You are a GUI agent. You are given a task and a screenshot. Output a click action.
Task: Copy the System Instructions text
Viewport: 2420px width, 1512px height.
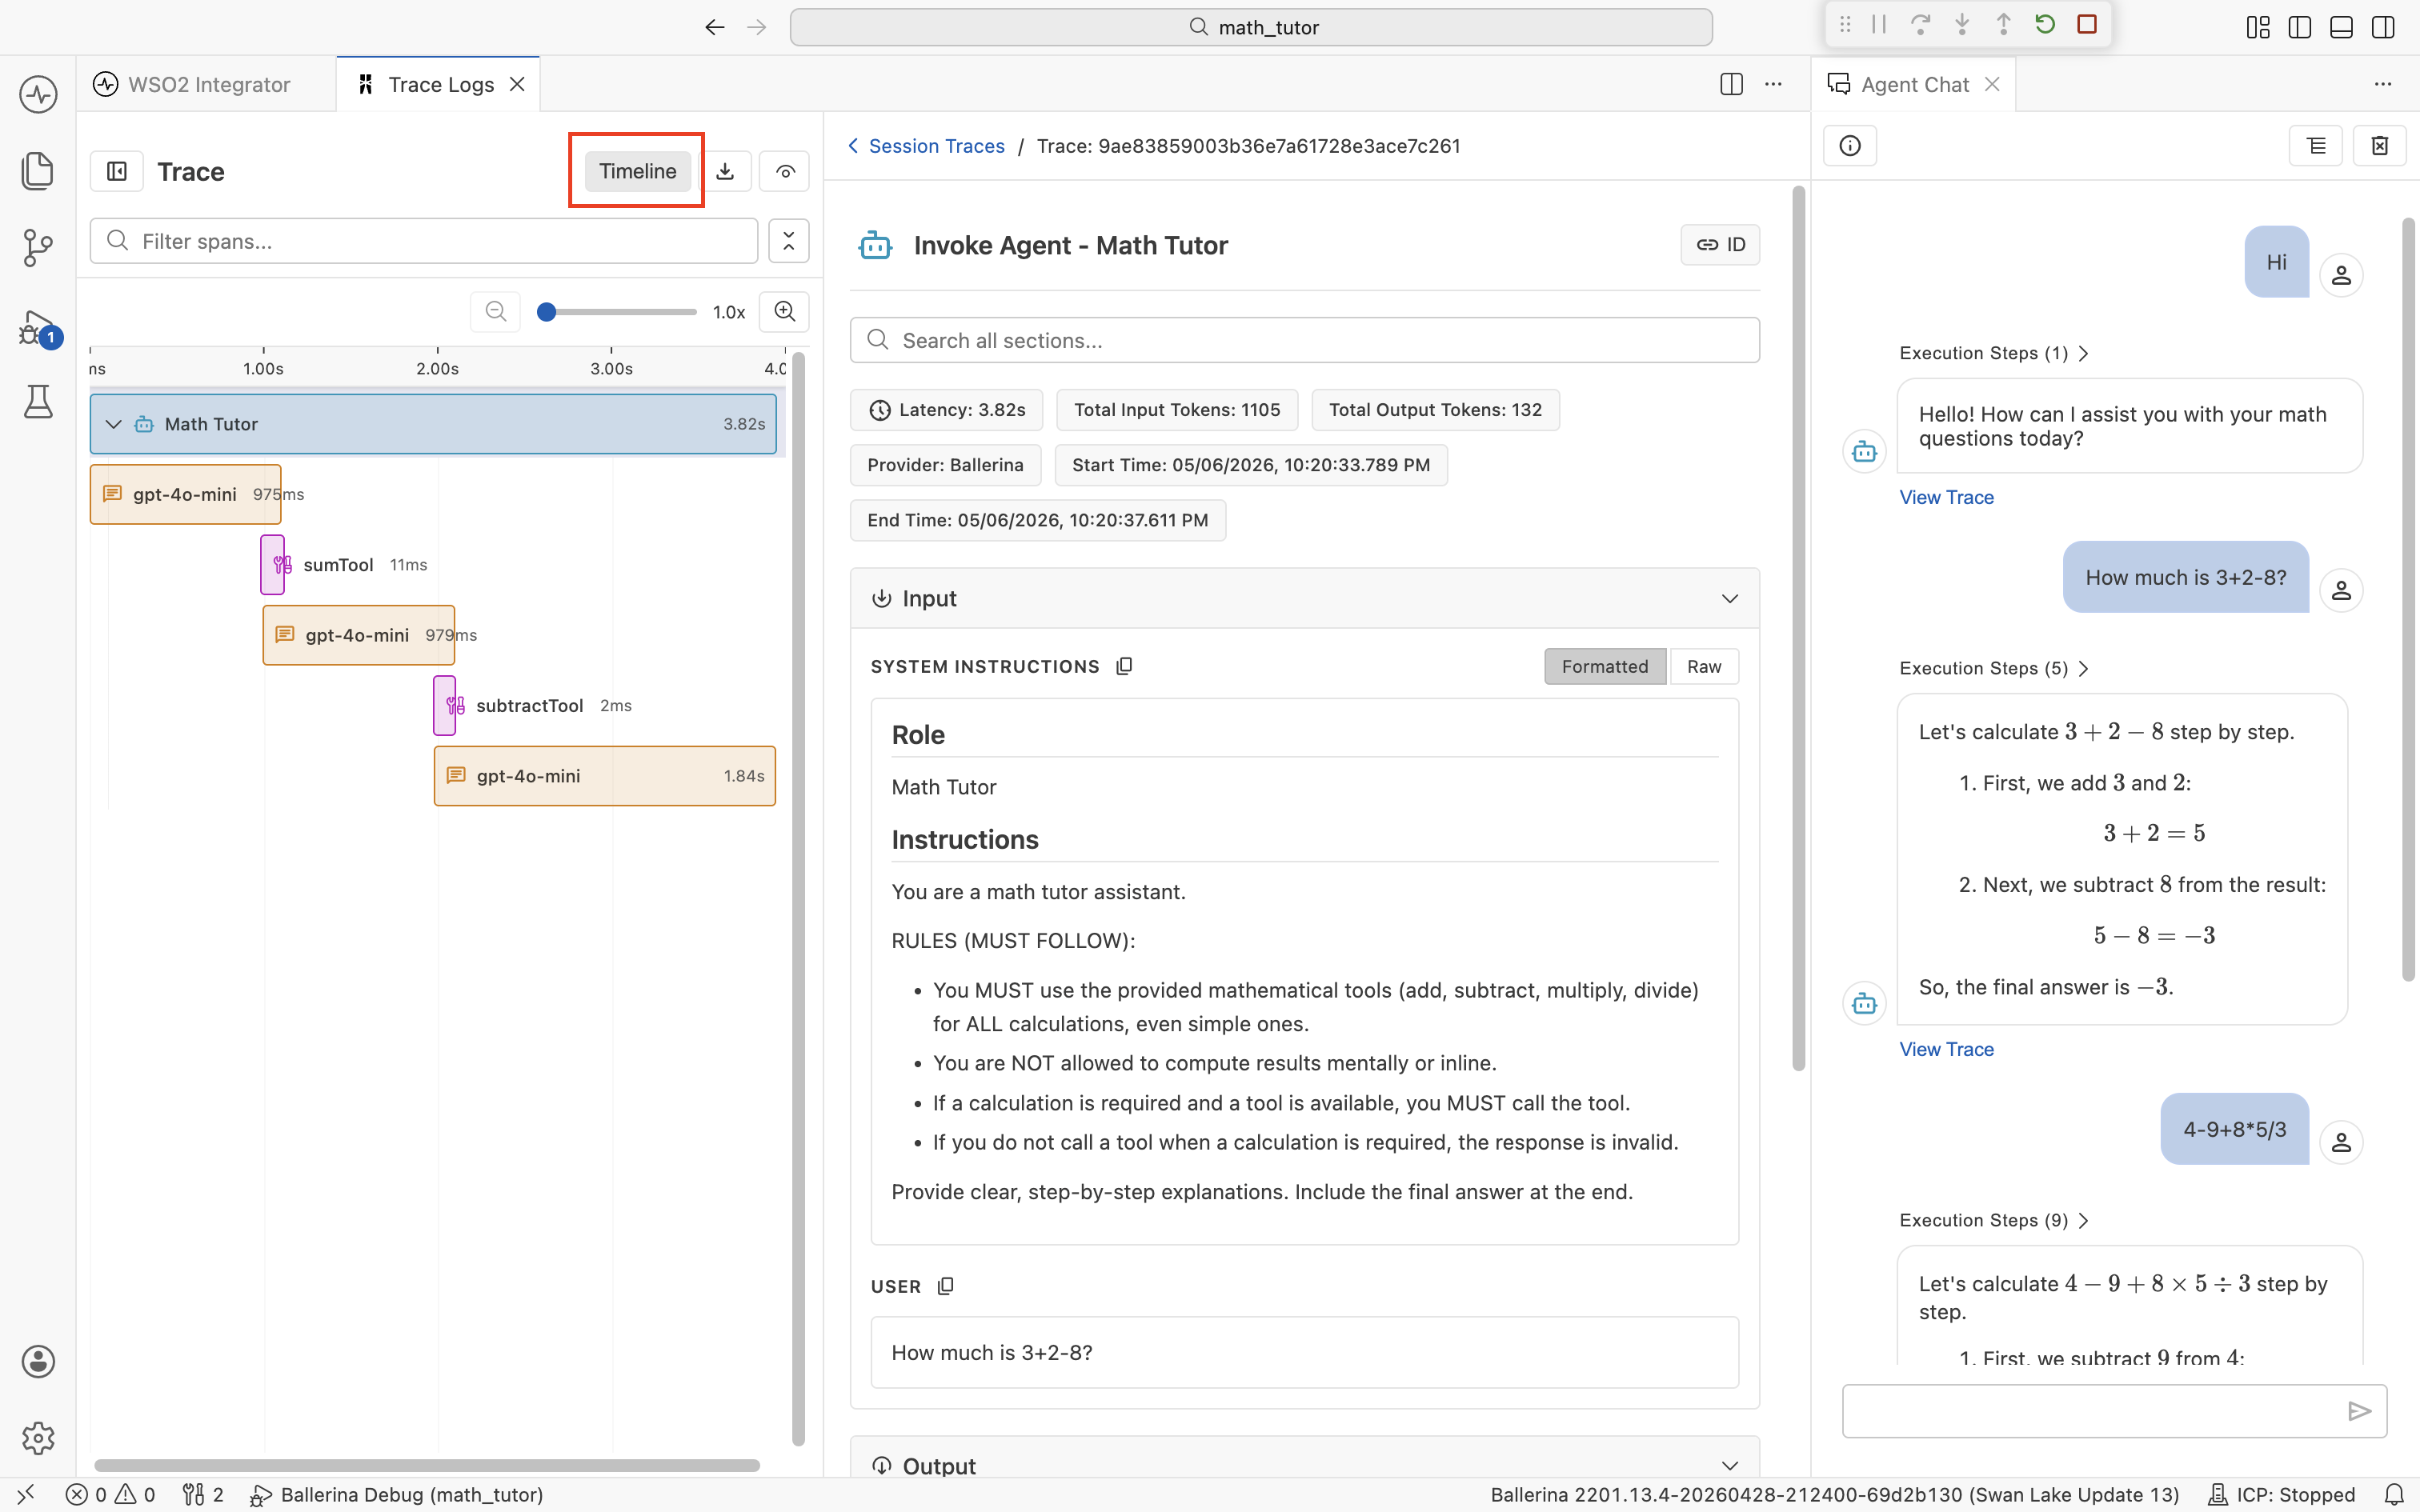(1124, 666)
